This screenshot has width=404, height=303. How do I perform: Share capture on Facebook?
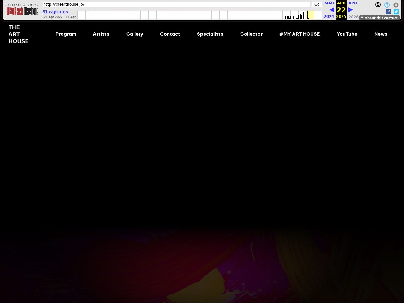pos(388,12)
